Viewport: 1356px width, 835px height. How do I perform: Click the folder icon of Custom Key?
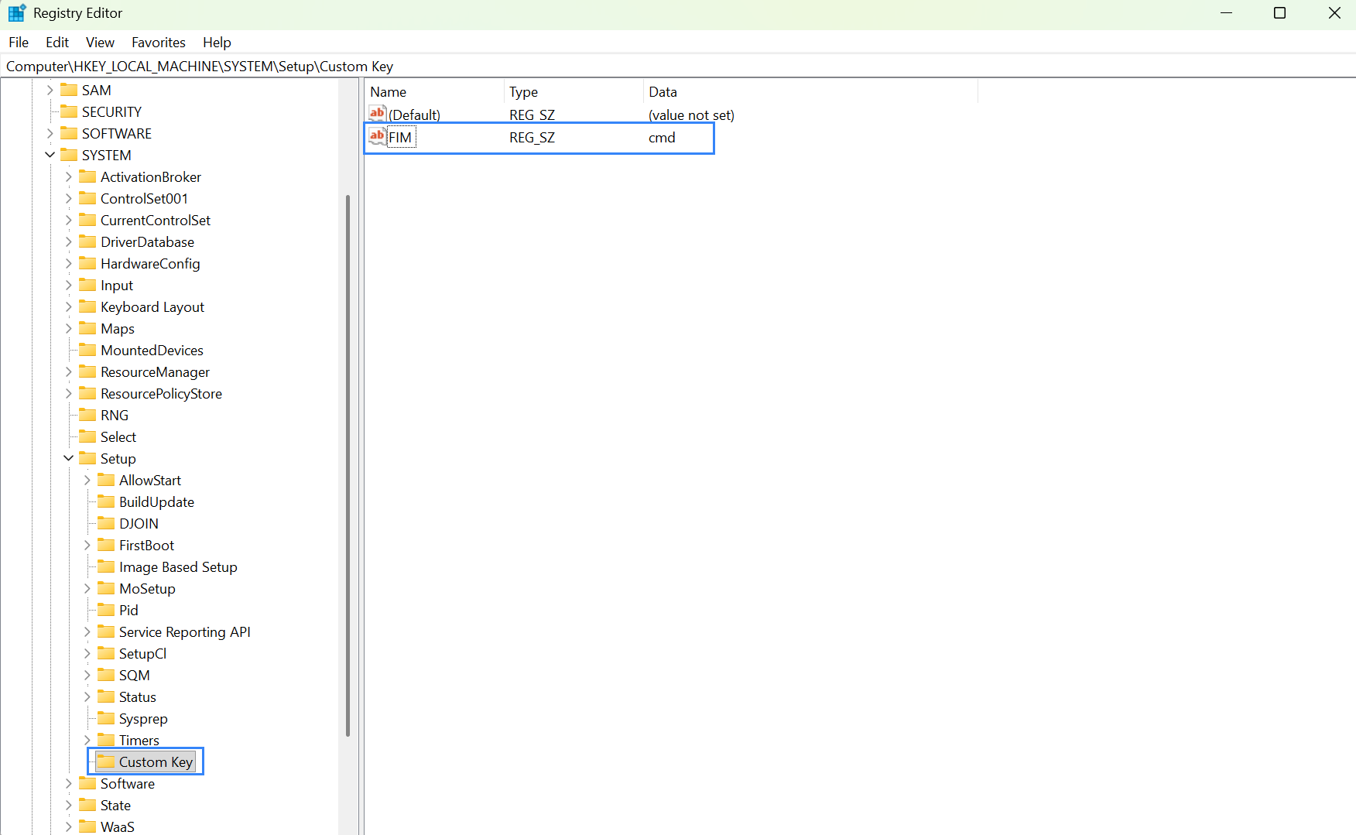point(105,761)
